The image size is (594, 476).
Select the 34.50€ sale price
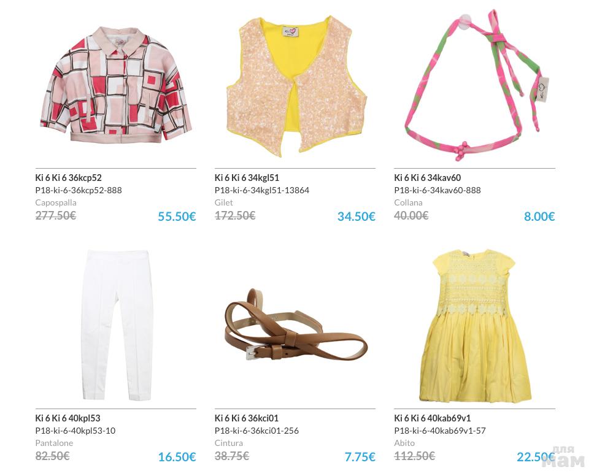[x=357, y=217]
